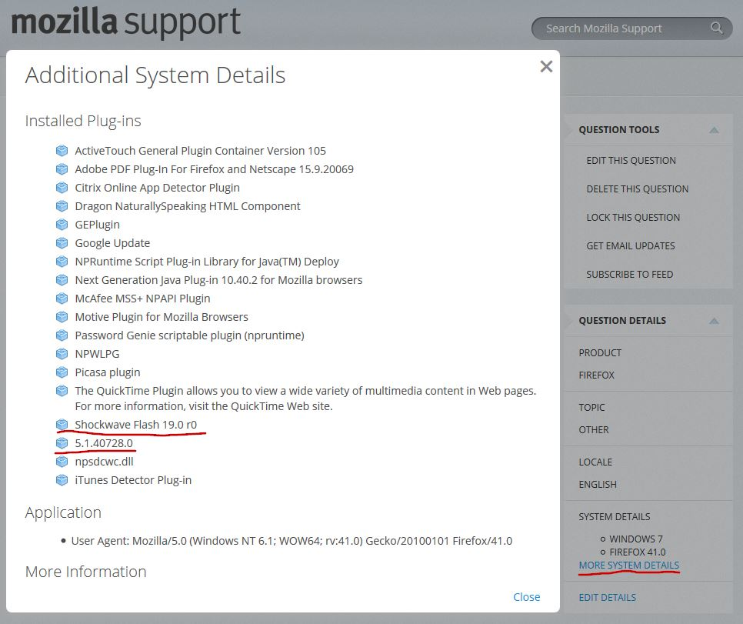The height and width of the screenshot is (624, 743).
Task: Click the plugin icon beside Shockwave Flash
Action: [62, 425]
